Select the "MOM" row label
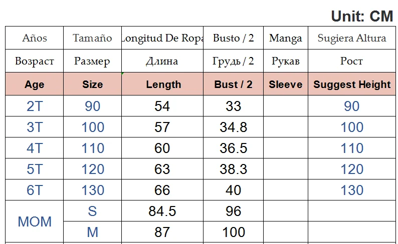398x244 pixels. click(x=34, y=221)
